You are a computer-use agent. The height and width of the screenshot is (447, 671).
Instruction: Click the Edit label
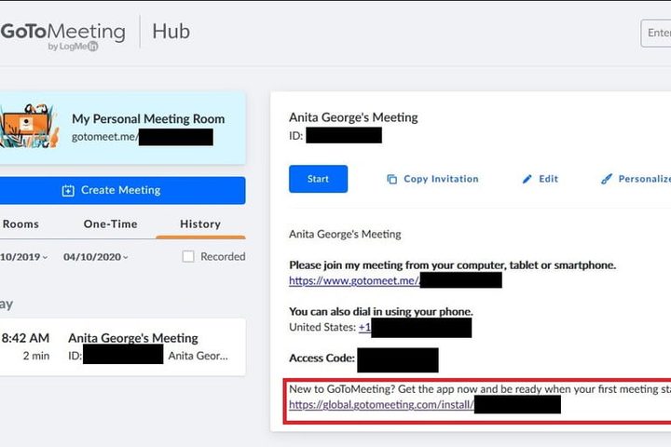548,179
